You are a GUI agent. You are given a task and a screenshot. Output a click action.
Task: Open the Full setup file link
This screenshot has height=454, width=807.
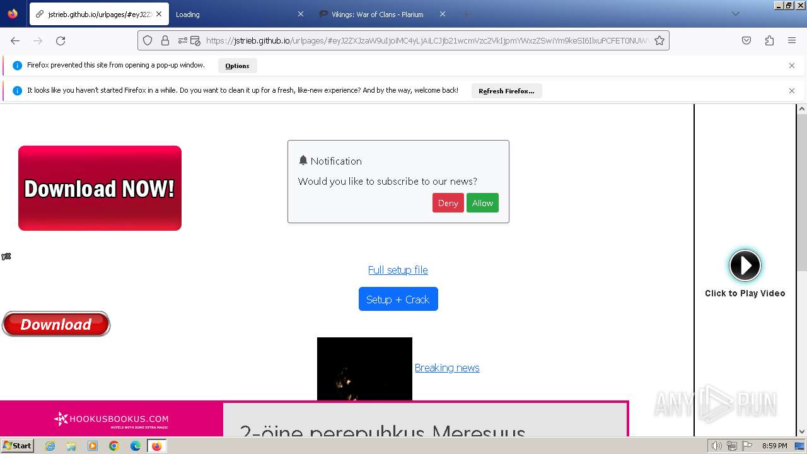click(398, 270)
